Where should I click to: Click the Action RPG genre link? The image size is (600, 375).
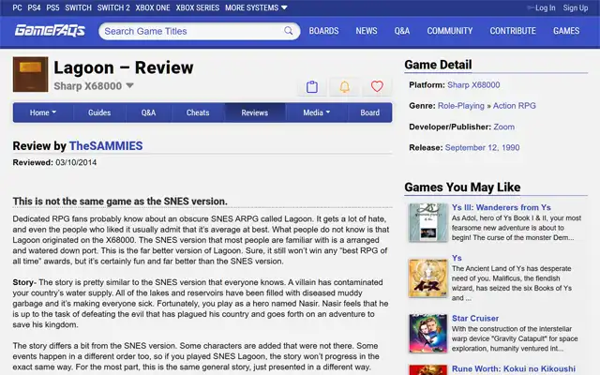[x=515, y=106]
